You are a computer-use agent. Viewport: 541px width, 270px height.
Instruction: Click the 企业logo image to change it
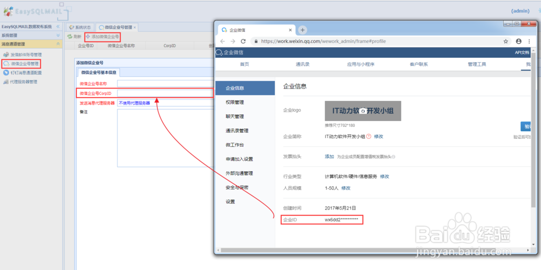363,111
